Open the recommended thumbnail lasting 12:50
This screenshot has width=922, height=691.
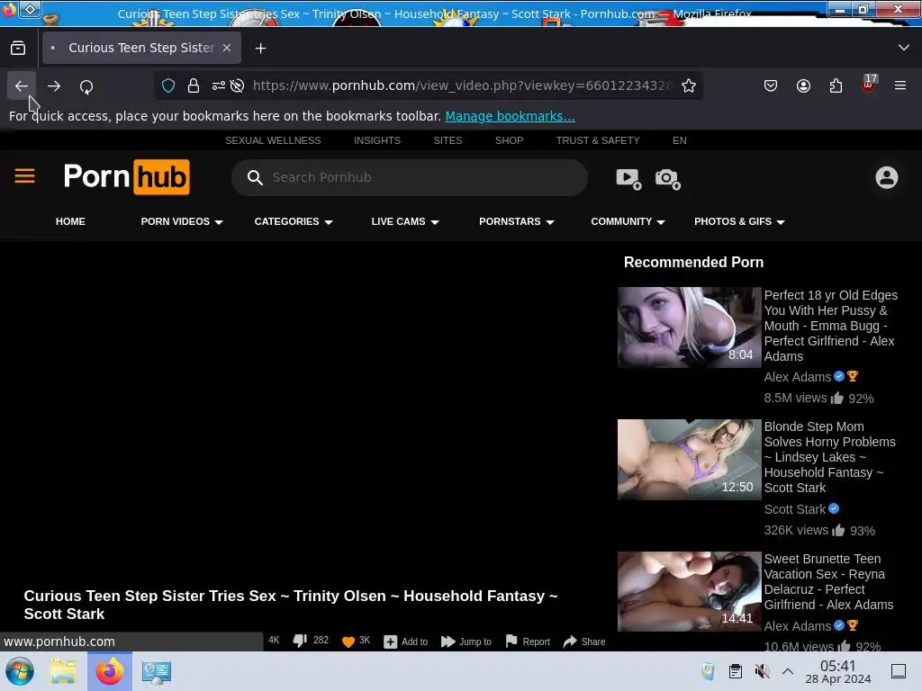[x=689, y=460]
